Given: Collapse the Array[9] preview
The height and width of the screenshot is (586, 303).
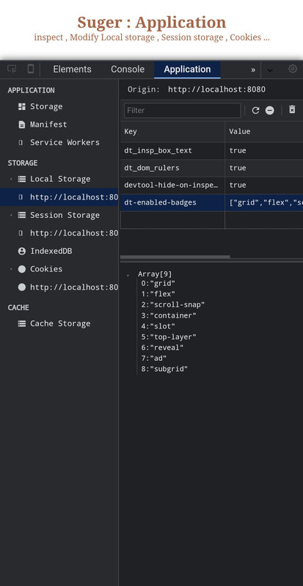Looking at the screenshot, I should (x=128, y=275).
